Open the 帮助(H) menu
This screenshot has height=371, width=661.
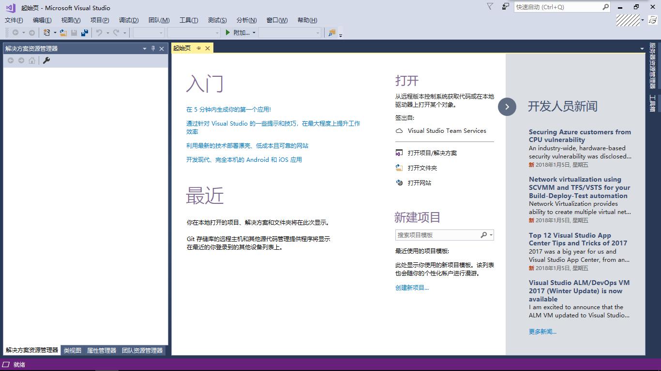307,20
